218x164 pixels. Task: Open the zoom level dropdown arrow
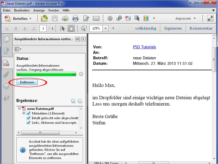(106, 28)
